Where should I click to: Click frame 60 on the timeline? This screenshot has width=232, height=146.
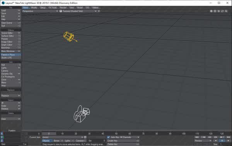(130, 134)
